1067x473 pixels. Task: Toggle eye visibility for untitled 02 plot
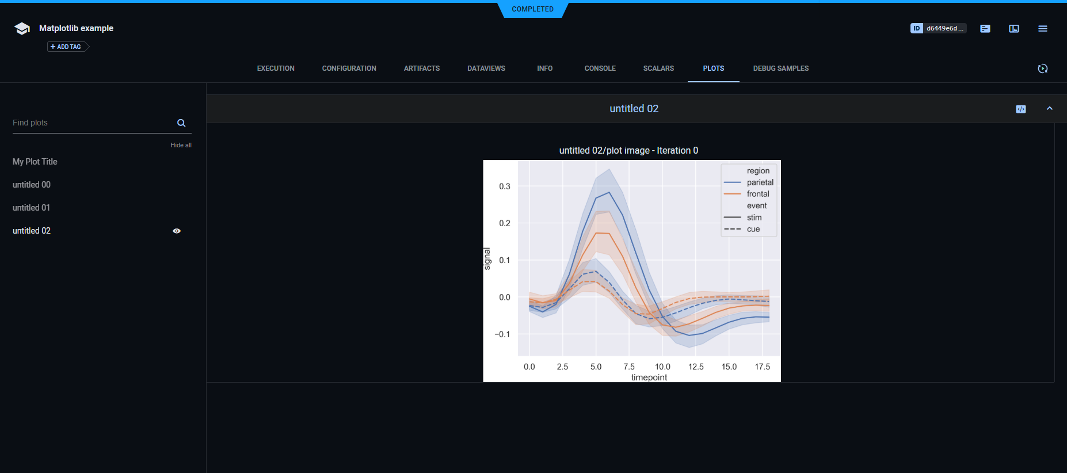177,231
